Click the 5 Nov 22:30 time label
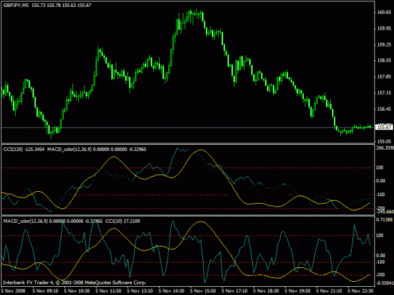 click(361, 291)
